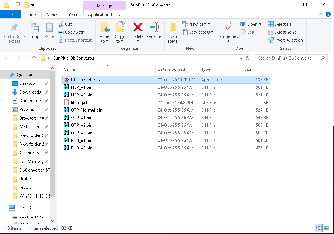Open Downloads in navigation pane

click(x=30, y=92)
